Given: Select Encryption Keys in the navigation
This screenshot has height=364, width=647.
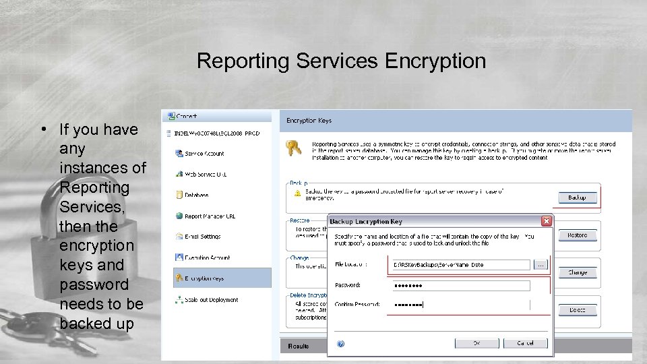Looking at the screenshot, I should [x=222, y=278].
